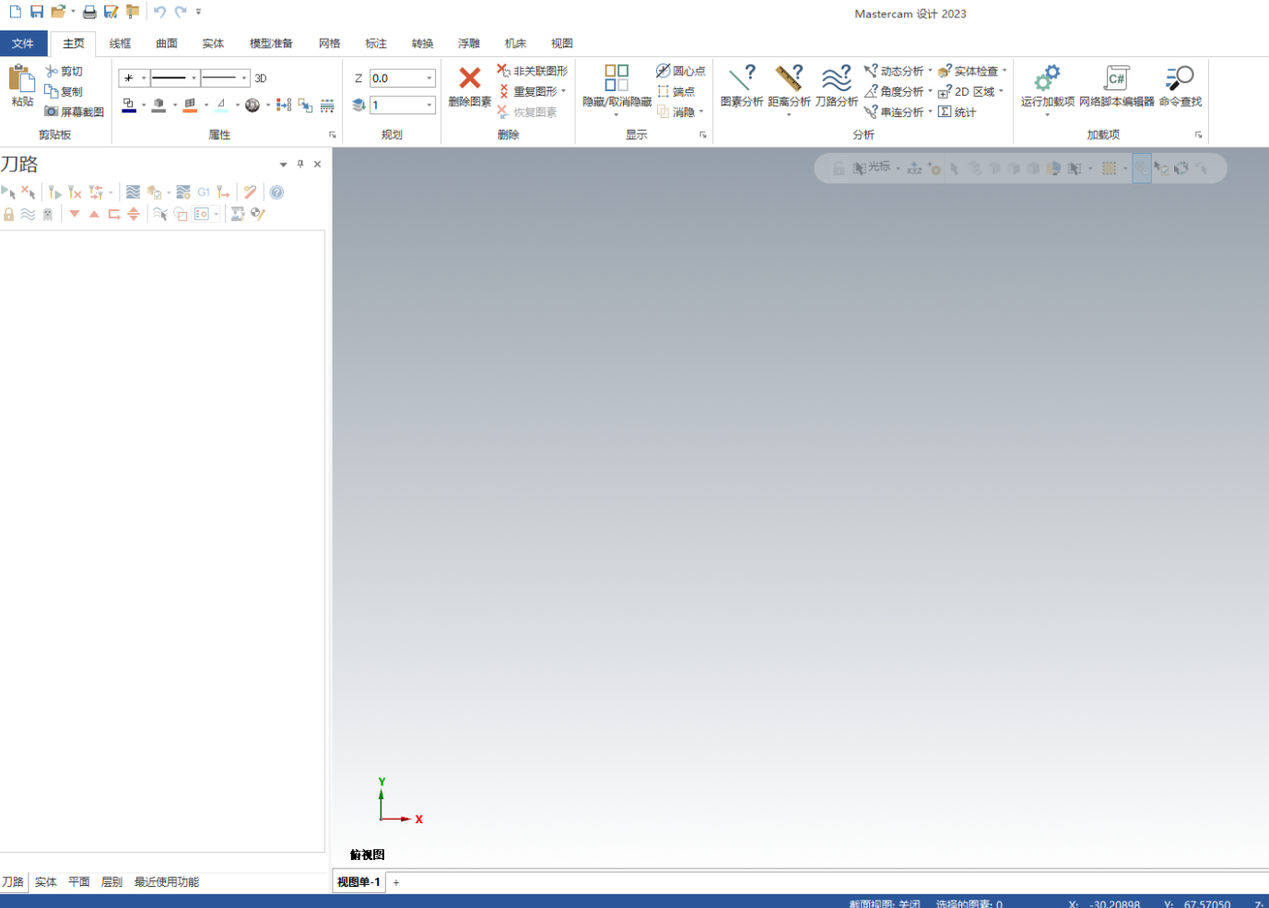
Task: Switch to the 线框 (Wireframe) ribbon tab
Action: pos(120,43)
